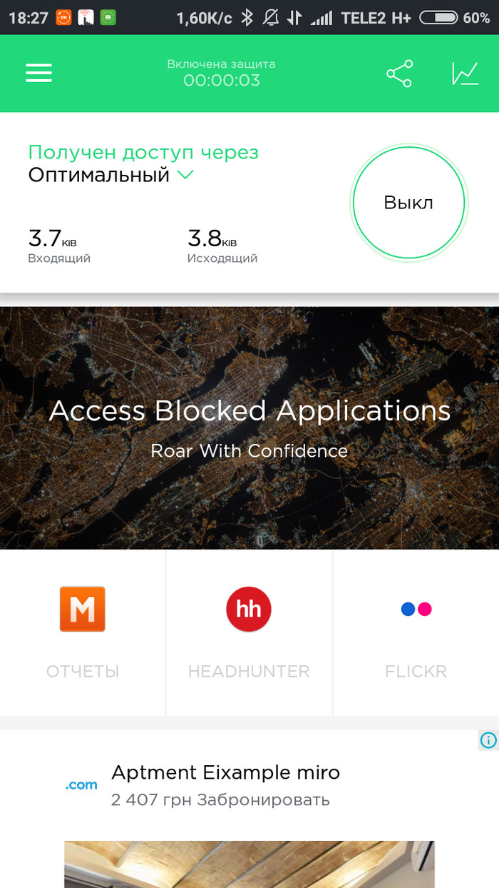Launch the HeadHunter hh icon
Screen dimensions: 499x888
[x=249, y=609]
